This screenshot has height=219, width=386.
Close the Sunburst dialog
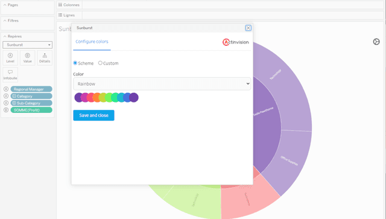[248, 28]
